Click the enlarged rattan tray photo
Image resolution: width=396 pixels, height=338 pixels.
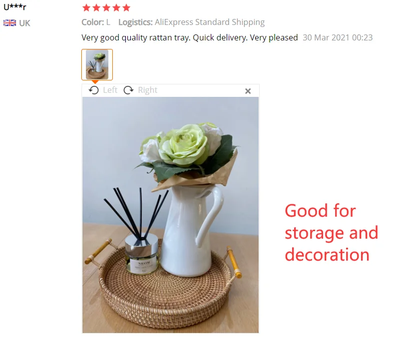[170, 215]
